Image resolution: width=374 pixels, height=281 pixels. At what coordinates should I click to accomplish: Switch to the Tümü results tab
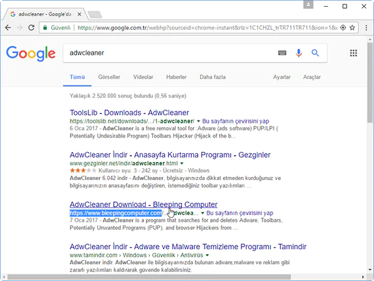(77, 77)
